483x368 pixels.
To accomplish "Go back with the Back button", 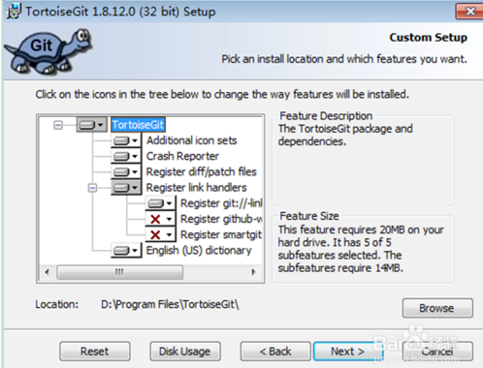I will [x=275, y=352].
